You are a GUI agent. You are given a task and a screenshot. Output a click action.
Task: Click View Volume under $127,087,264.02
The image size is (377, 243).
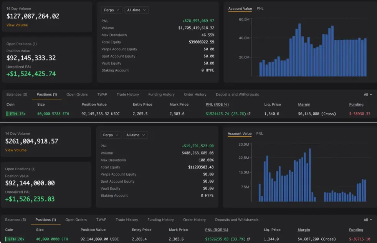click(17, 25)
